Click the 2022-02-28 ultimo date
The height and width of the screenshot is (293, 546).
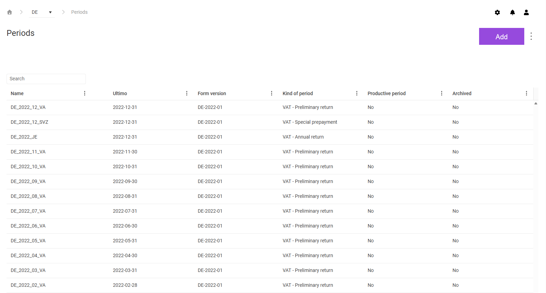[125, 285]
